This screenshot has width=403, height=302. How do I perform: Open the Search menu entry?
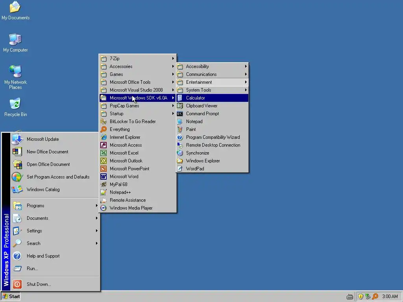(55, 243)
